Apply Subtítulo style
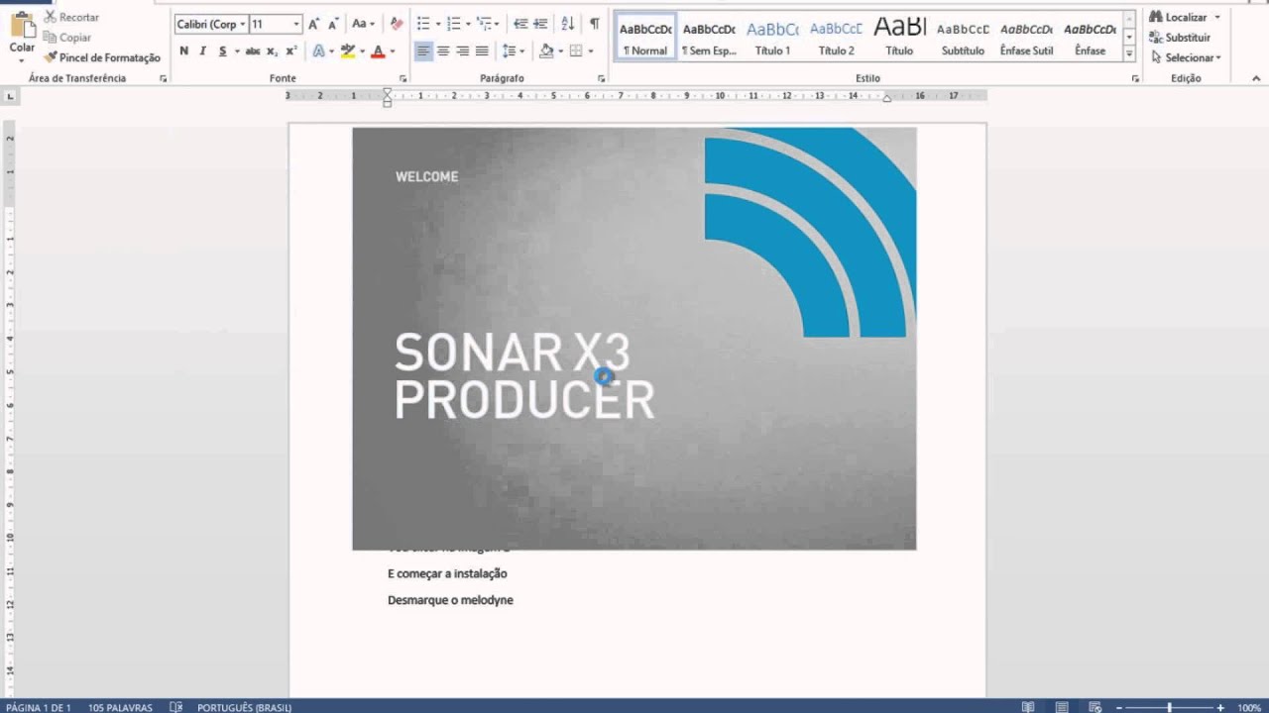The width and height of the screenshot is (1269, 713). coord(963,38)
